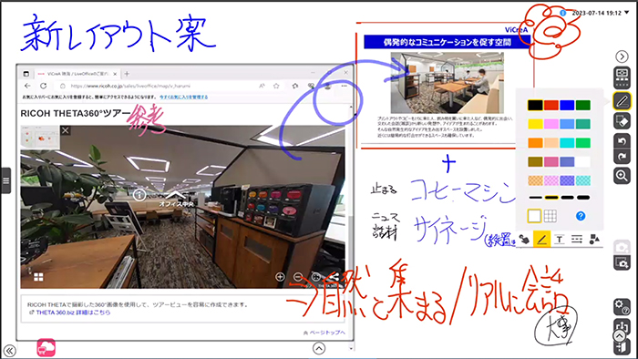Collapse right toolbar with arrow circle
Viewport: 638px width, 359px height.
622,56
